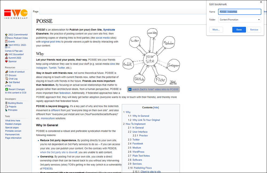
Task: Open the News Podcast Video link
Action: 18,38
